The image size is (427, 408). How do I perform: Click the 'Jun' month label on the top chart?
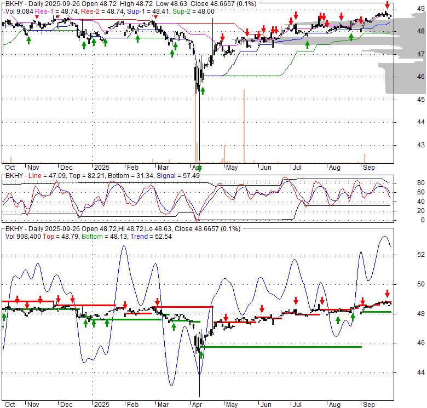pos(266,168)
